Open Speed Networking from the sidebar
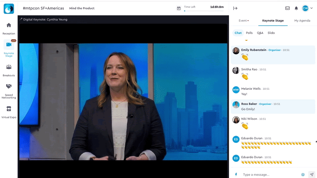This screenshot has height=178, width=317. 9,90
